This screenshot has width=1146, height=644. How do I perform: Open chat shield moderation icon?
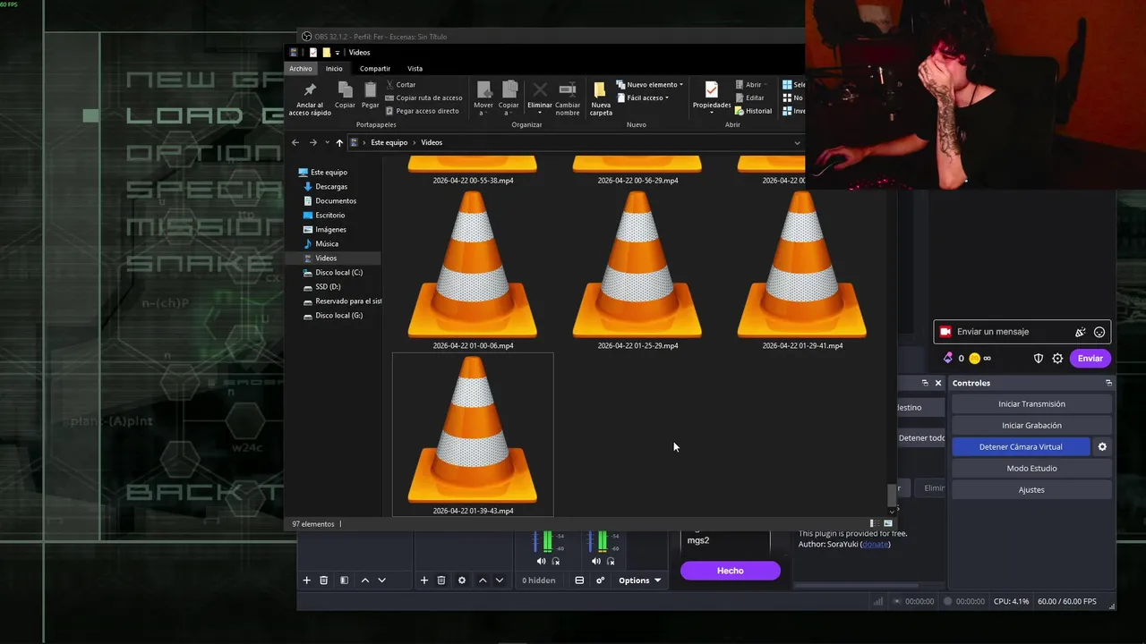click(x=1039, y=358)
